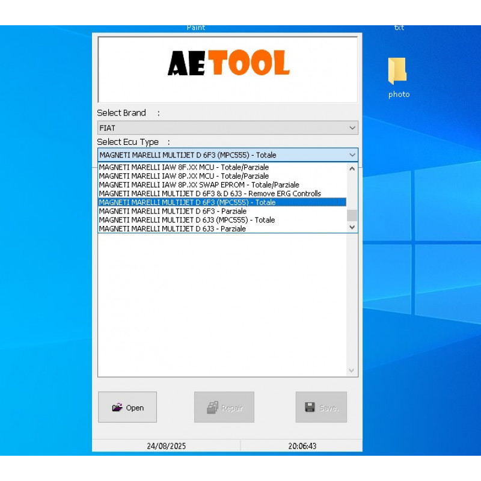Collapse the Select Ecu Type dropdown

(x=352, y=155)
